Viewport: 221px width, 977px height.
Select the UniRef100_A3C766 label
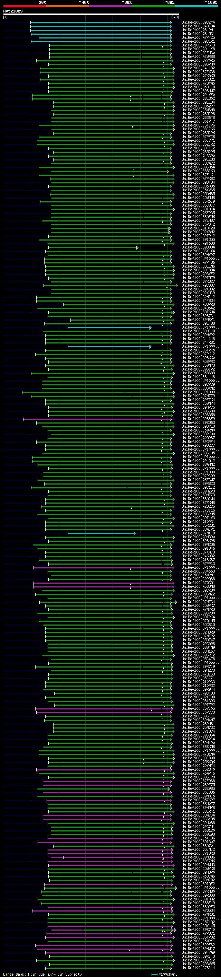[x=198, y=129]
